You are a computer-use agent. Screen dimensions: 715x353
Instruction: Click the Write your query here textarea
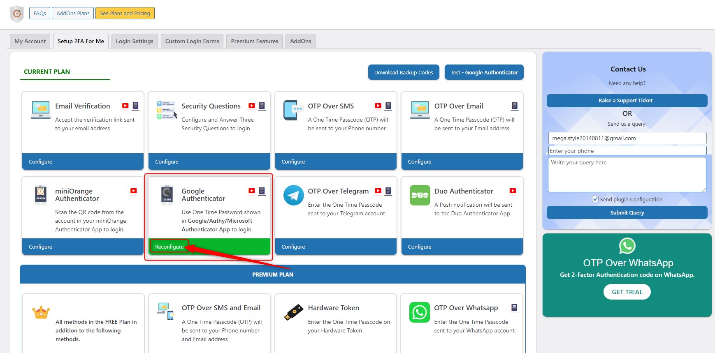pos(627,175)
